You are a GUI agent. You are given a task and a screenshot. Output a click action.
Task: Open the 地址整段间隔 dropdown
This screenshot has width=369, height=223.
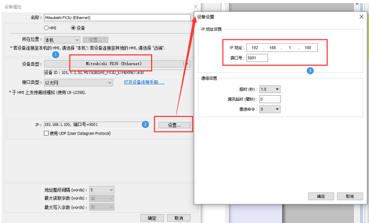(x=101, y=189)
